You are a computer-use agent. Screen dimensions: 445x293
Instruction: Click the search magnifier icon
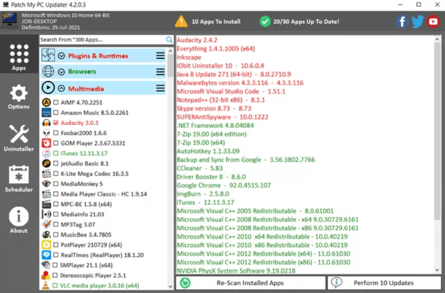tap(169, 40)
